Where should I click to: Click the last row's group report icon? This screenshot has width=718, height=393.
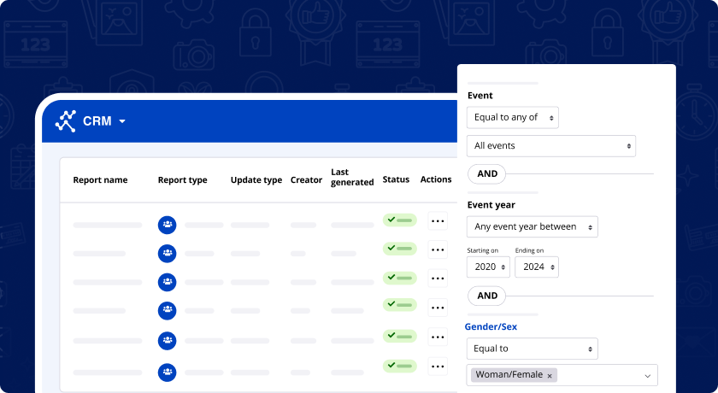167,372
